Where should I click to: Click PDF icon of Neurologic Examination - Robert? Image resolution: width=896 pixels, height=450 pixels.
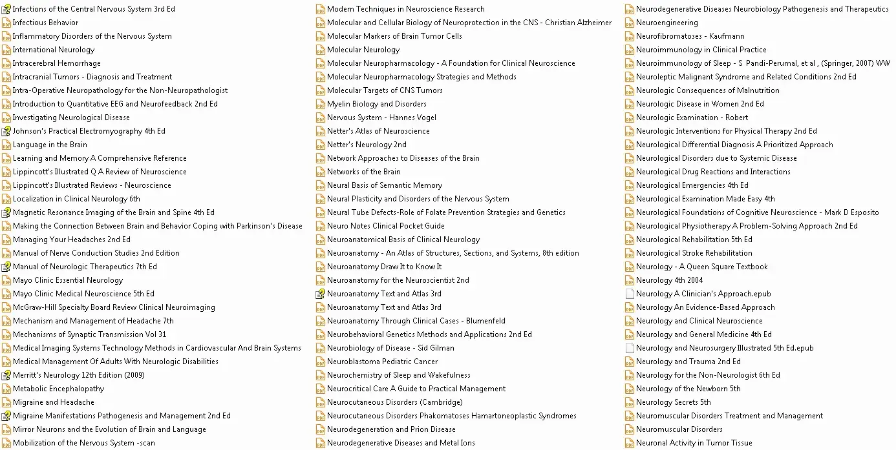tap(630, 118)
